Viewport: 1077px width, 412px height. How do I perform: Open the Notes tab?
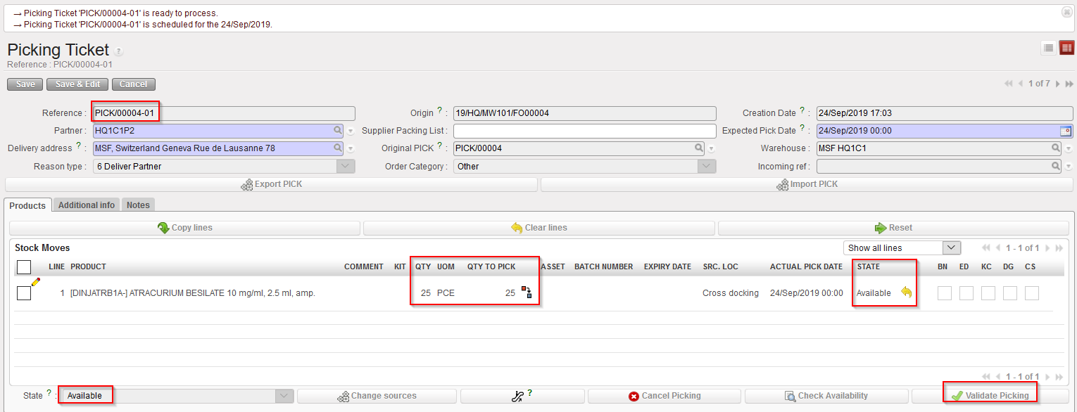pos(138,205)
